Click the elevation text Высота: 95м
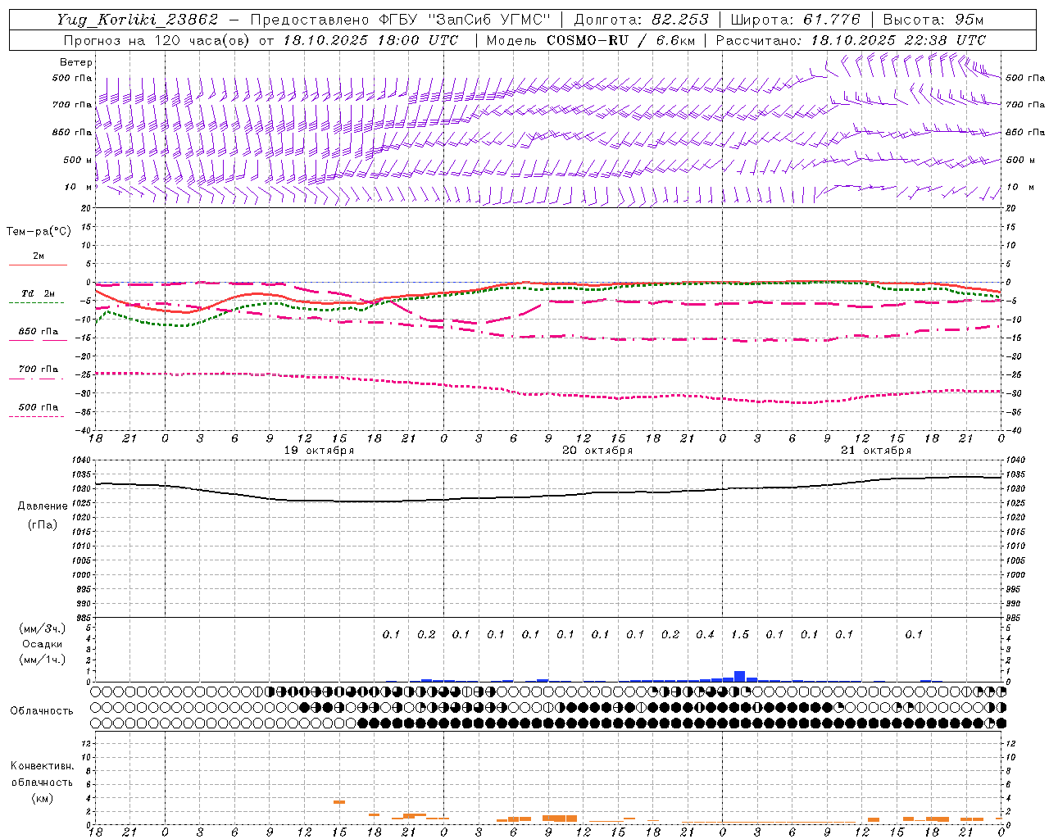The width and height of the screenshot is (1049, 839). click(x=933, y=20)
